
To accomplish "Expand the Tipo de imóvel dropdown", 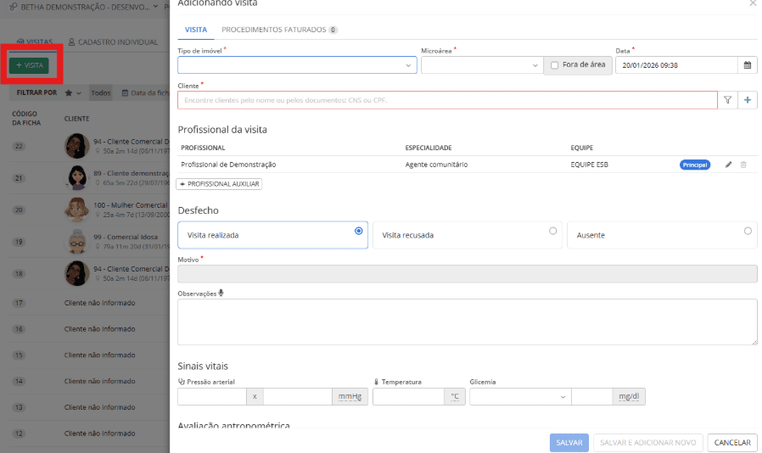I will pos(408,65).
